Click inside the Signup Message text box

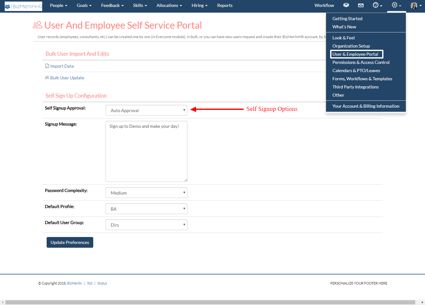coord(146,151)
